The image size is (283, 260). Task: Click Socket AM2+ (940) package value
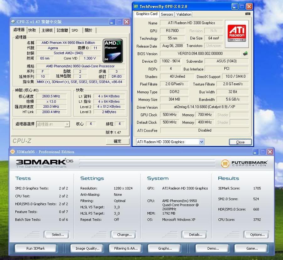pyautogui.click(x=68, y=53)
